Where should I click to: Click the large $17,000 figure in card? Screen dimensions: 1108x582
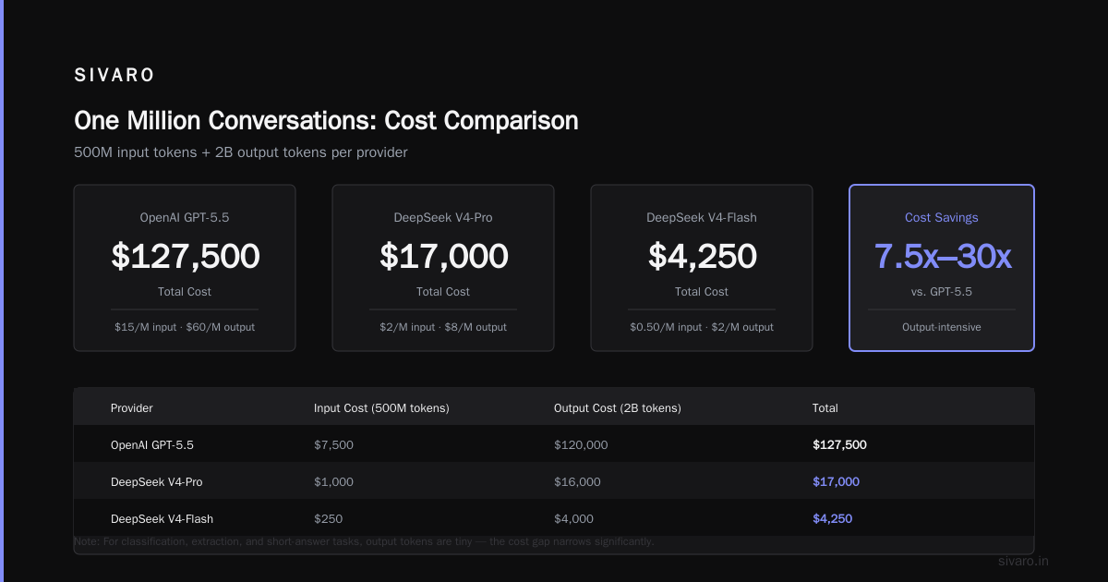pyautogui.click(x=443, y=256)
